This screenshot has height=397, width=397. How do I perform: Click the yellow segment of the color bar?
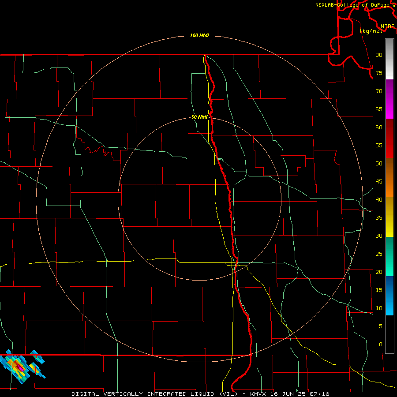click(x=390, y=217)
